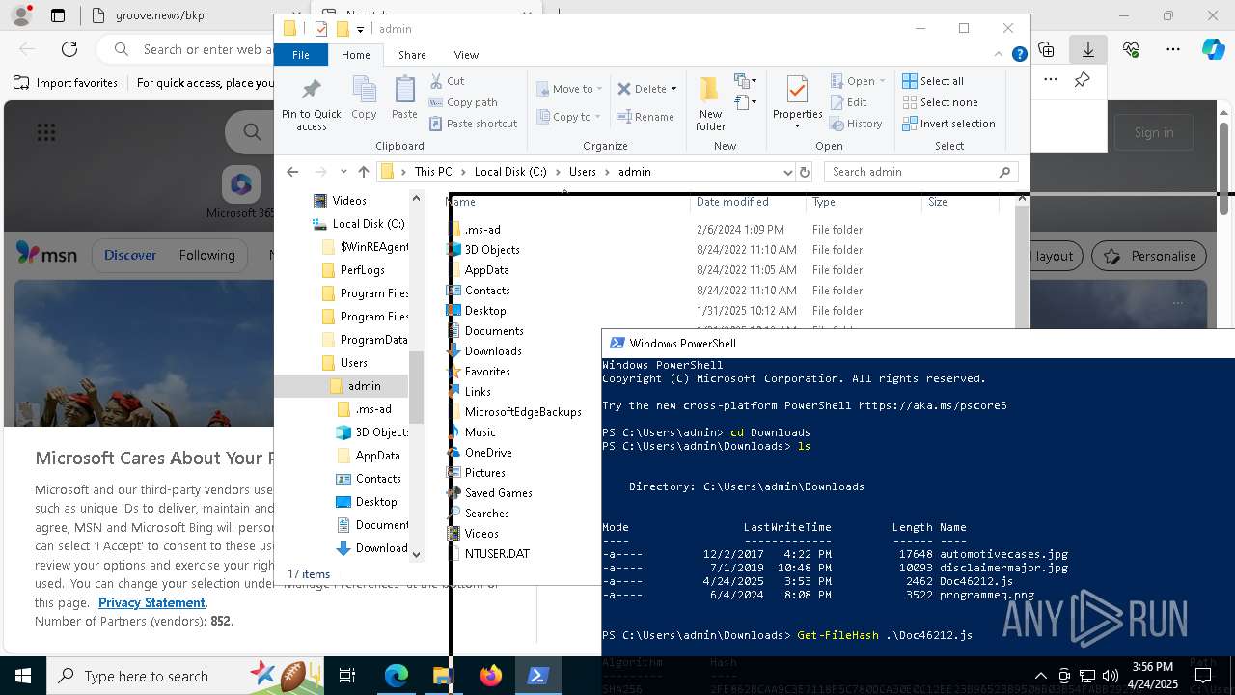Click Users in address path

(582, 172)
